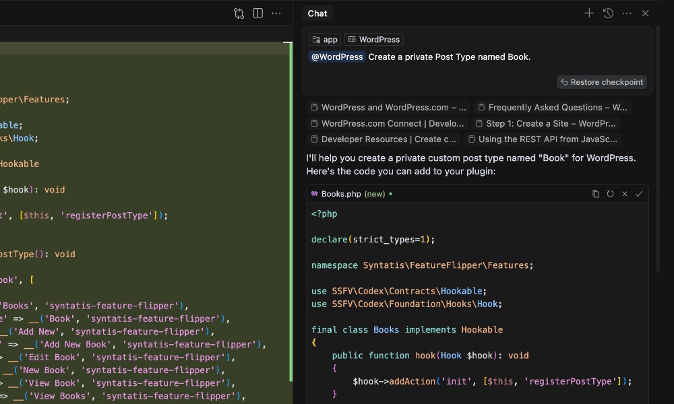Click the "$hook): void" line in the editor
Screen dimensions: 674x404
tap(32, 190)
